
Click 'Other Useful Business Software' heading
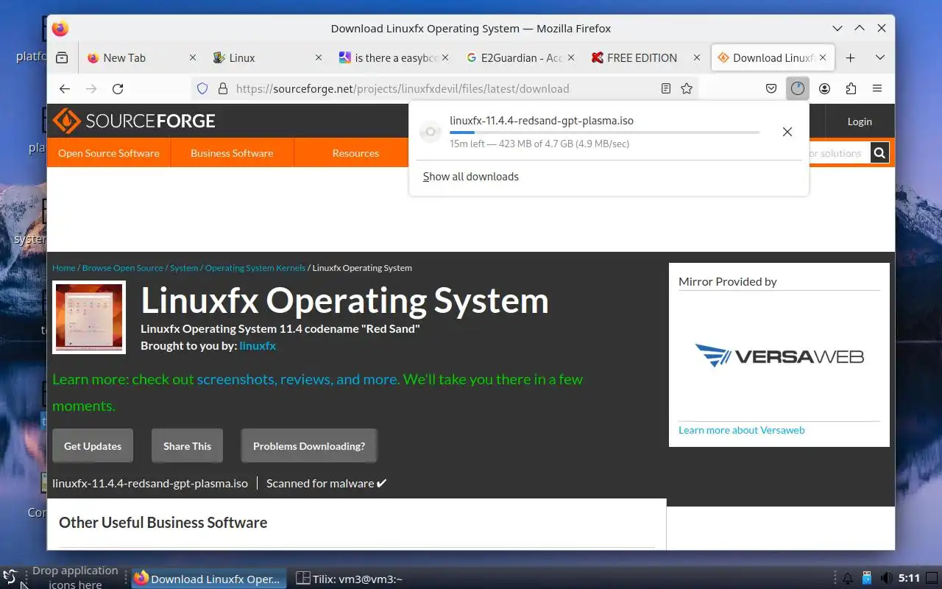click(x=163, y=522)
